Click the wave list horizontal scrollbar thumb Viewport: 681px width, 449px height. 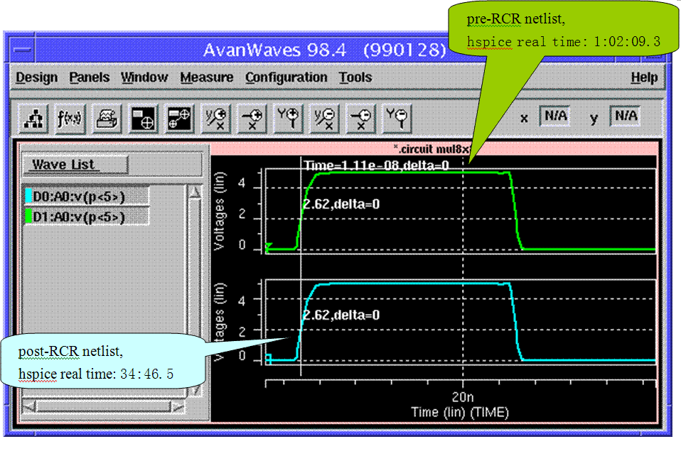[104, 407]
